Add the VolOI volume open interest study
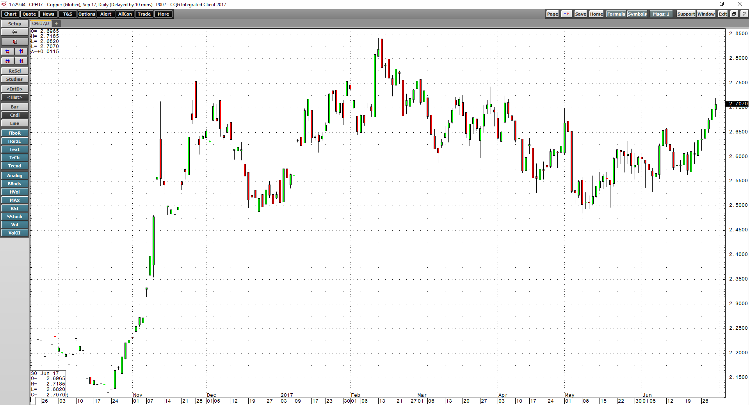This screenshot has height=405, width=749. (14, 233)
